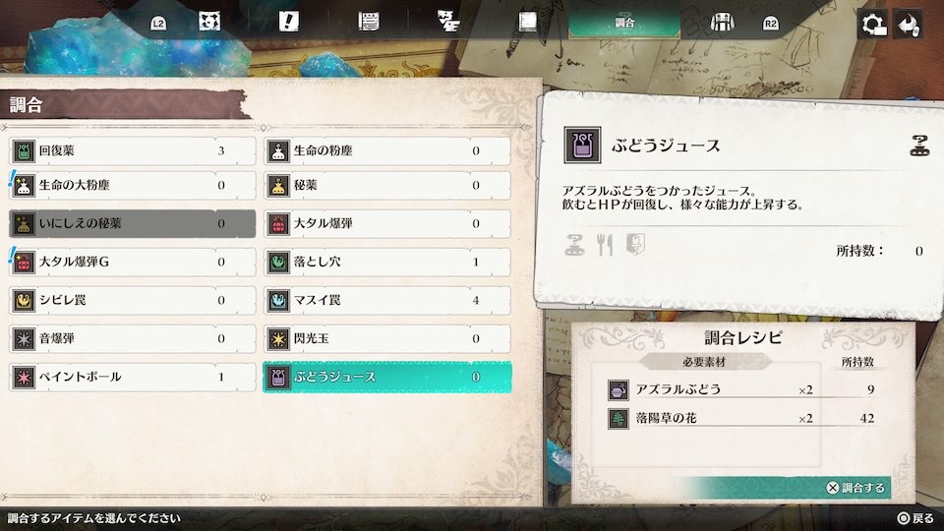
Task: Click the return arrow icon at top right
Action: pos(909,25)
